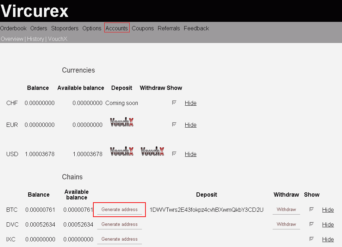
Task: Click the IXC chain label
Action: pyautogui.click(x=11, y=239)
